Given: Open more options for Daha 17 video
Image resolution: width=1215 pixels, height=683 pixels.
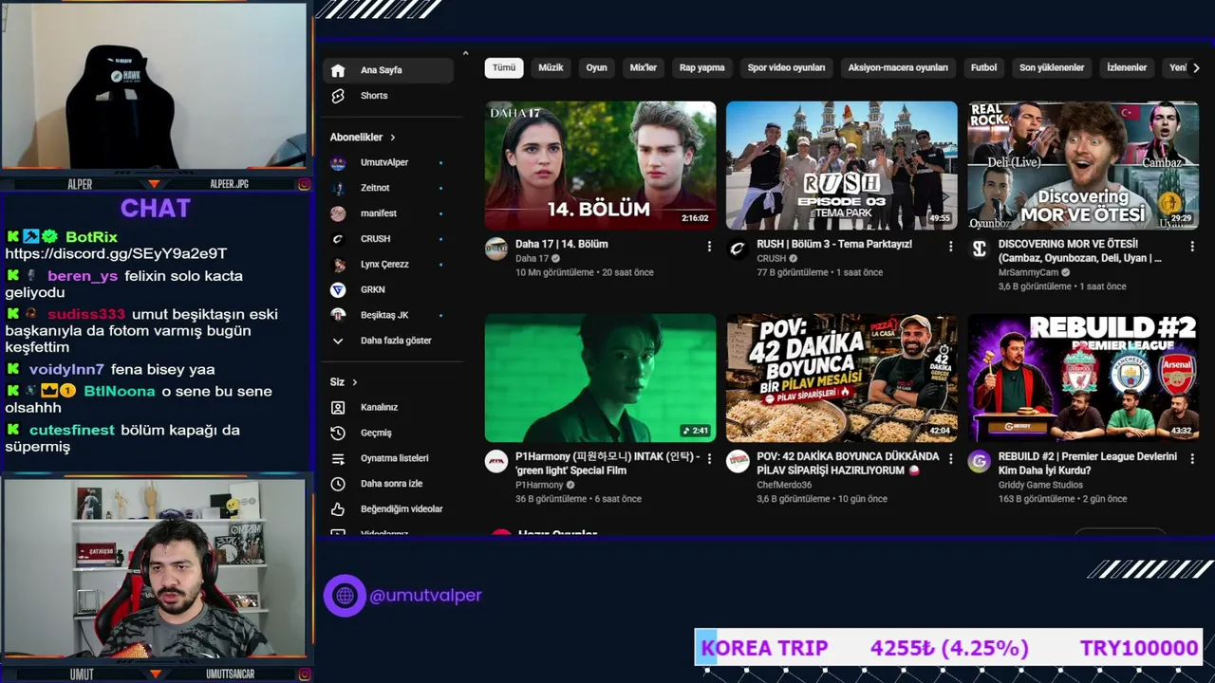Looking at the screenshot, I should pos(709,247).
